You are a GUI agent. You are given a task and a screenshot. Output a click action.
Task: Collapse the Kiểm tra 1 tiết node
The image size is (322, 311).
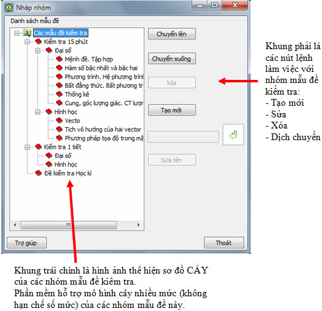(x=27, y=147)
